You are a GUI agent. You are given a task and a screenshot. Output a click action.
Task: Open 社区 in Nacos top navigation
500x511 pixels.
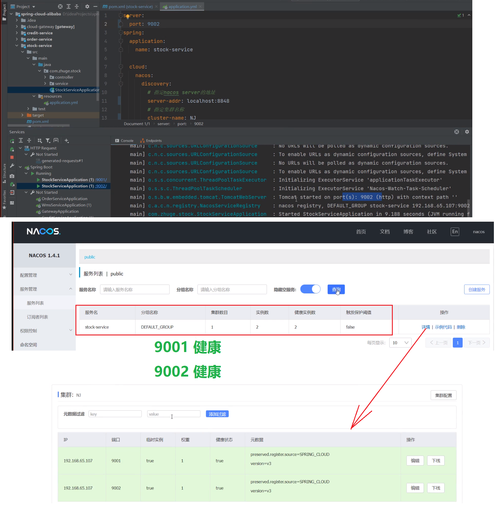tap(432, 232)
